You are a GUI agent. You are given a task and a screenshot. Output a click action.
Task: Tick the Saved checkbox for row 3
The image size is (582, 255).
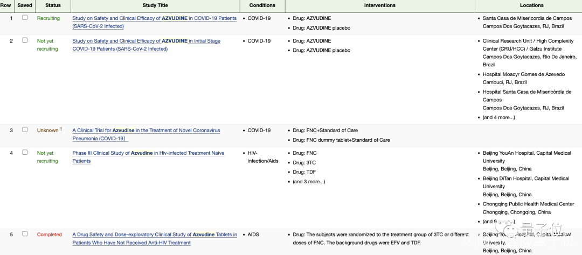click(x=25, y=129)
